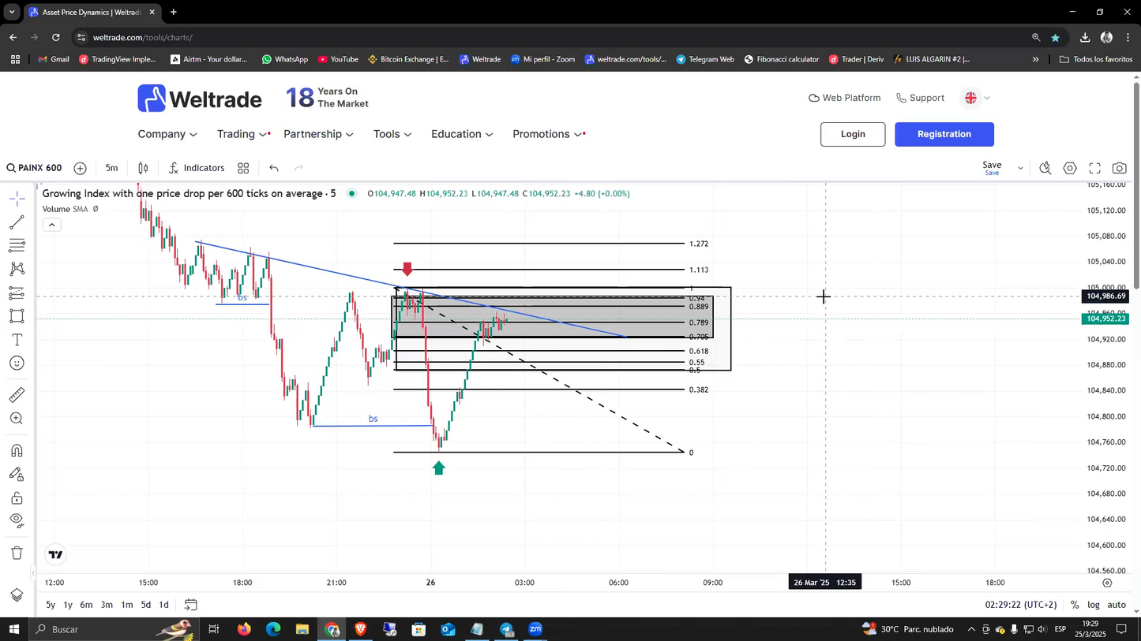The width and height of the screenshot is (1141, 641).
Task: Select the Text annotation tool
Action: [x=17, y=340]
